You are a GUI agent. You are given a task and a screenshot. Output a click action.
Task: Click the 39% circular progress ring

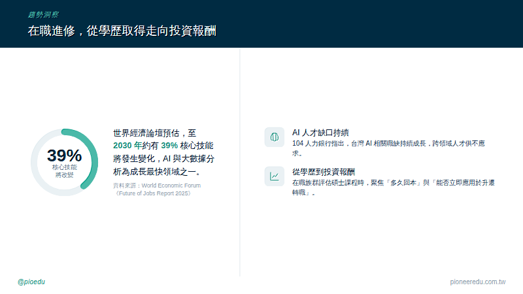point(64,162)
